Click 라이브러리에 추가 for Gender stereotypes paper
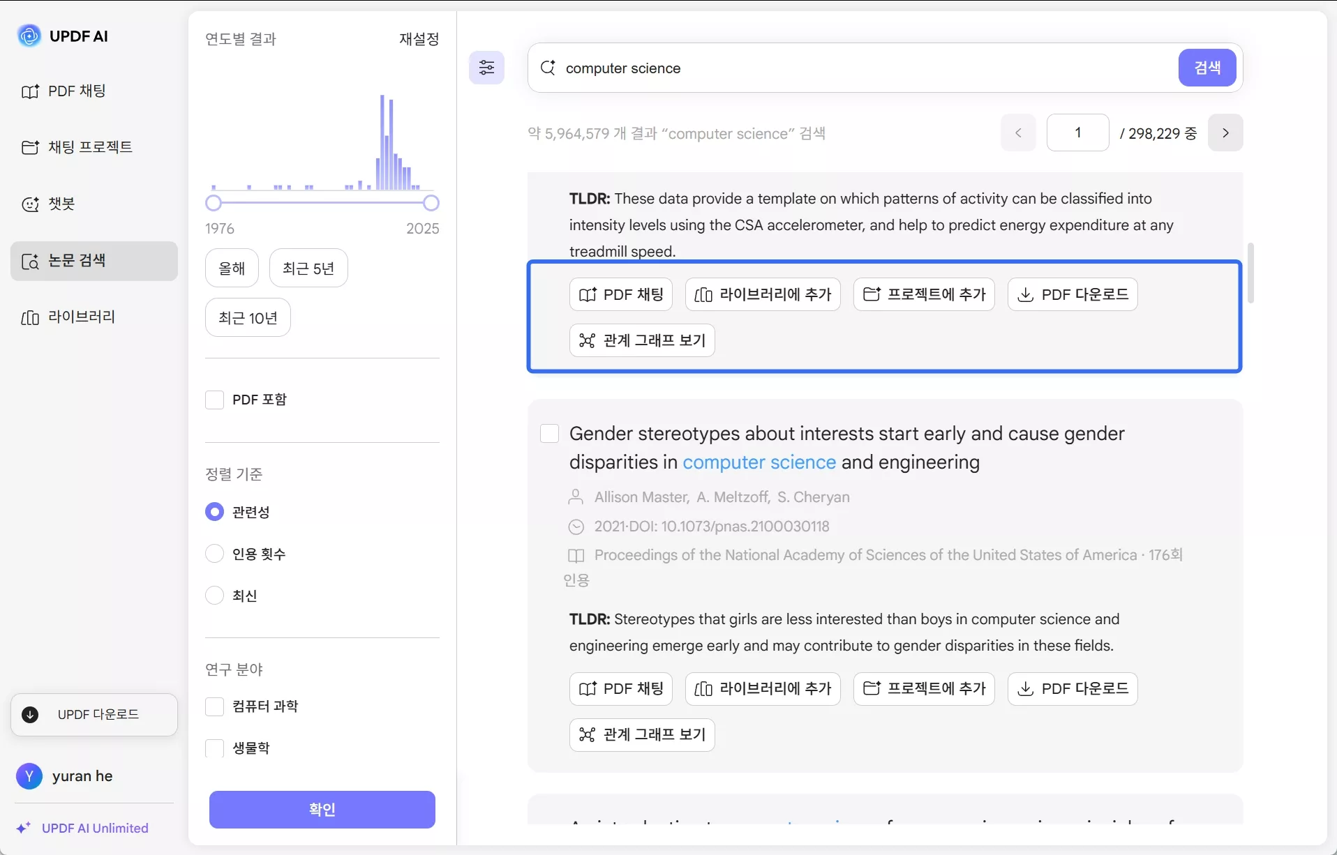This screenshot has width=1337, height=855. point(763,689)
